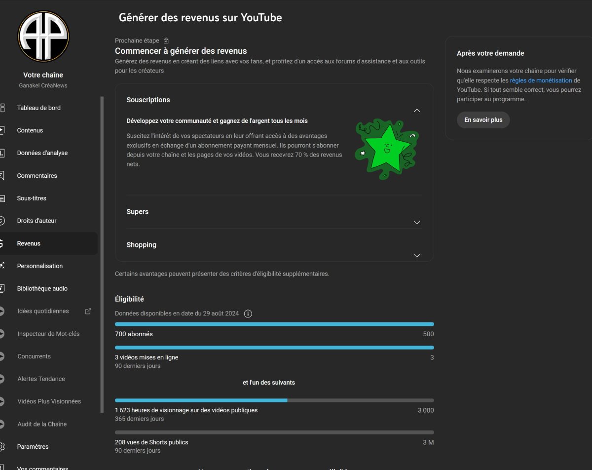This screenshot has height=470, width=592.
Task: Expand the Supers section
Action: (x=417, y=223)
